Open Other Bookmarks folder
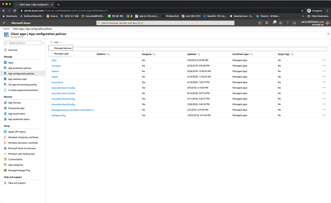The image size is (331, 203). tap(318, 16)
